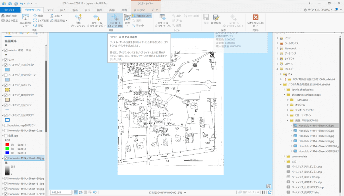
Task: Toggle ベースマップ_河川ポリゴン layer visibility
Action: [x=6, y=65]
